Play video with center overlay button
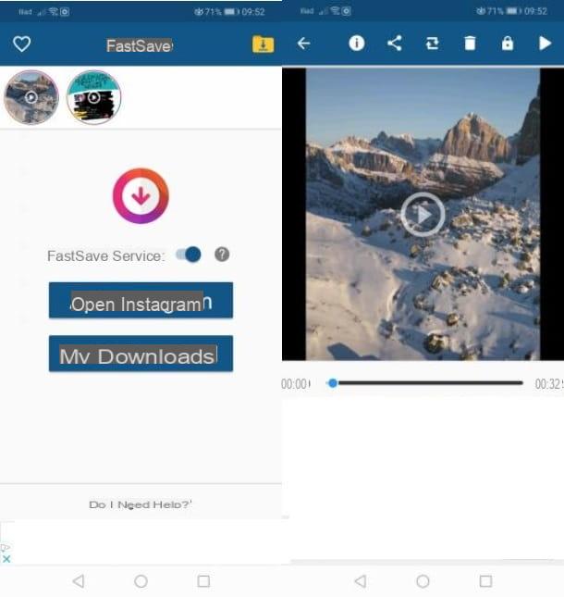The image size is (564, 597). click(x=423, y=215)
